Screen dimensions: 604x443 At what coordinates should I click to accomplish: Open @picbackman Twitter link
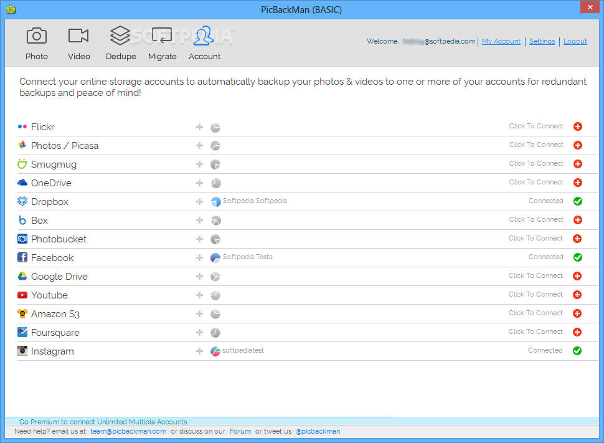pyautogui.click(x=318, y=431)
